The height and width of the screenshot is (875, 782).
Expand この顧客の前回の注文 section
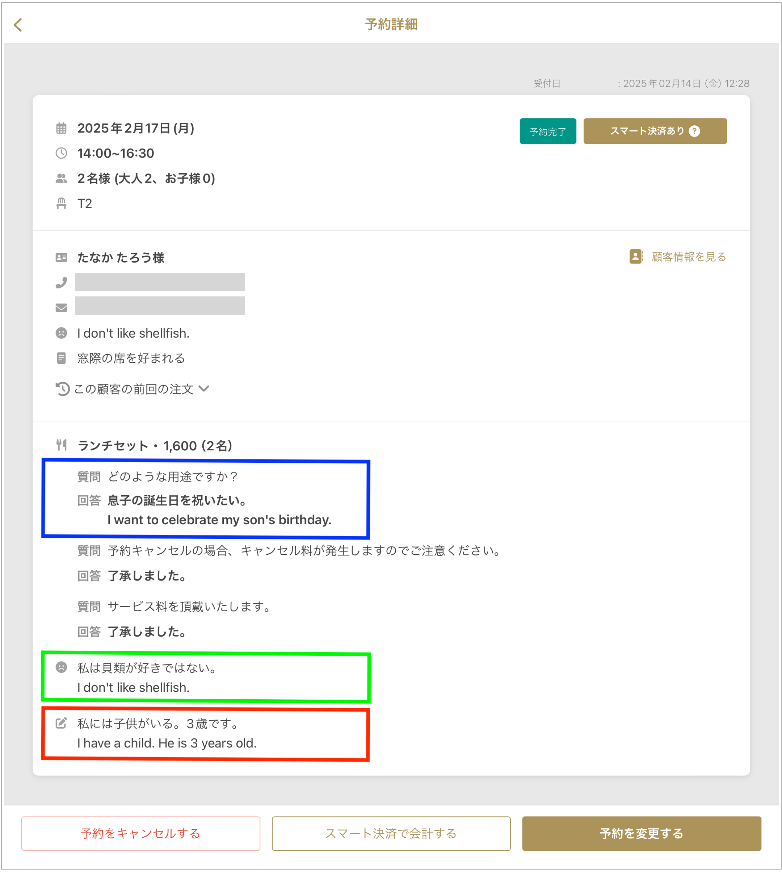point(133,389)
